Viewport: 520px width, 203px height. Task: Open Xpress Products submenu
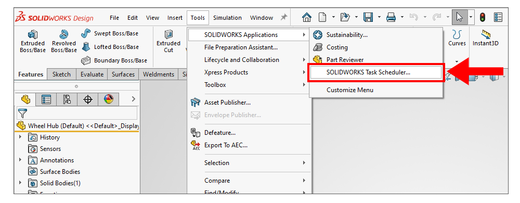pos(249,72)
